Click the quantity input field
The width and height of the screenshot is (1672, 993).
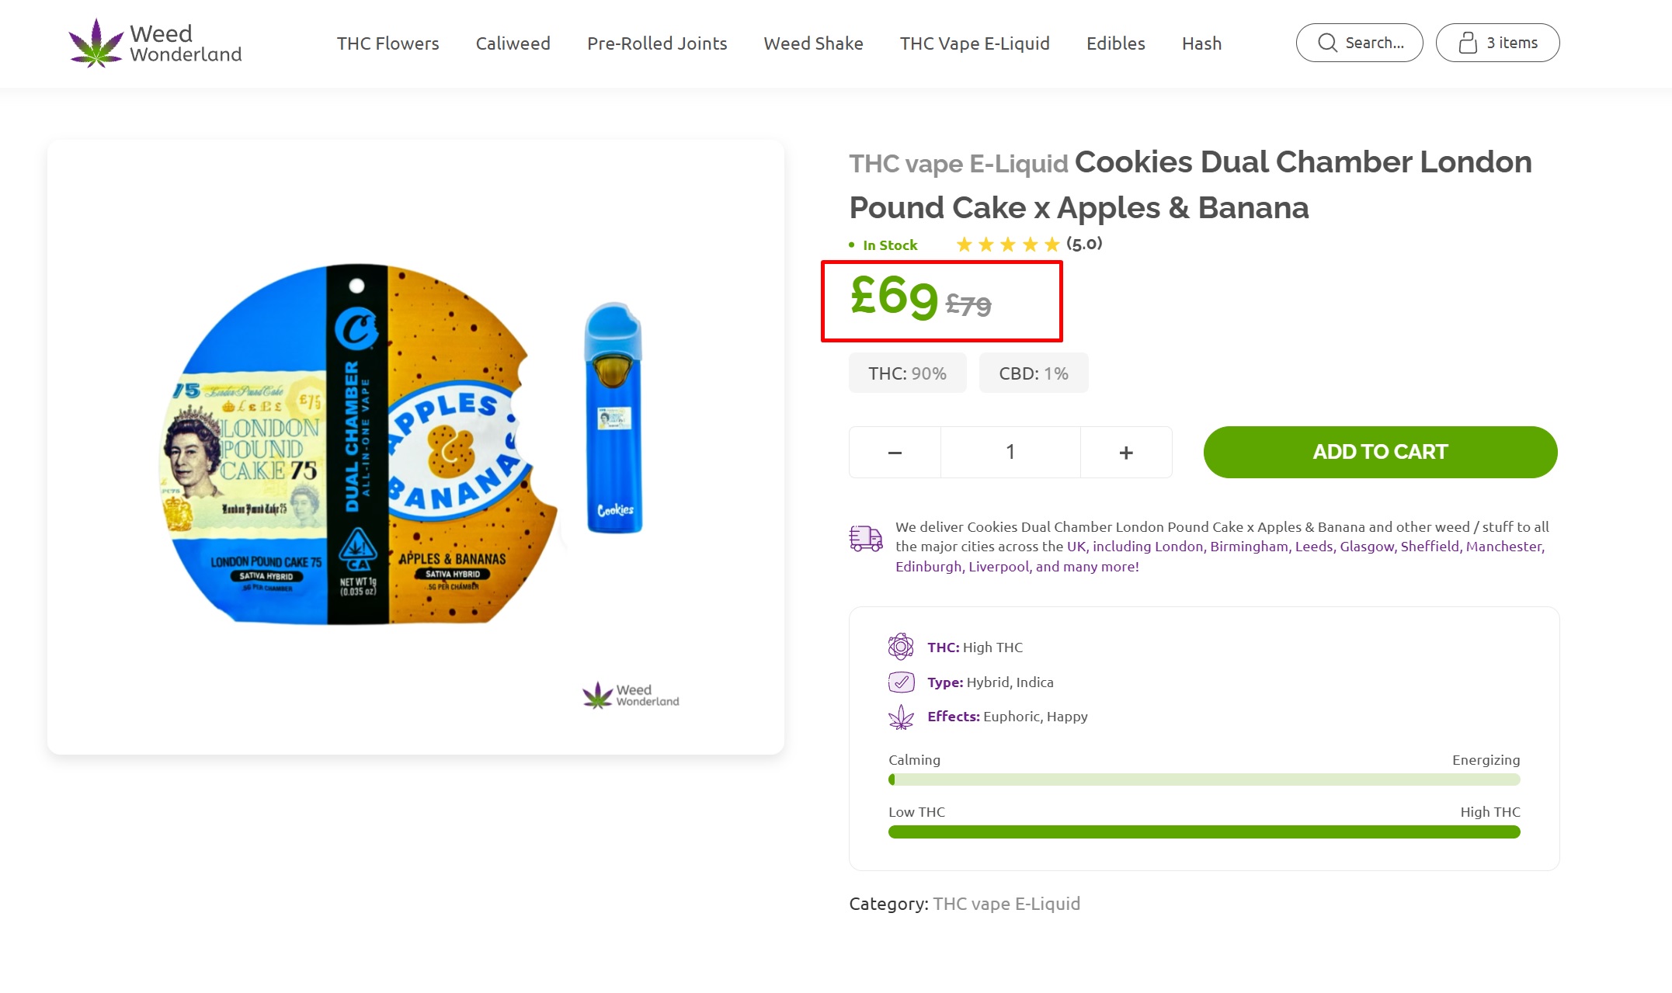pos(1010,452)
